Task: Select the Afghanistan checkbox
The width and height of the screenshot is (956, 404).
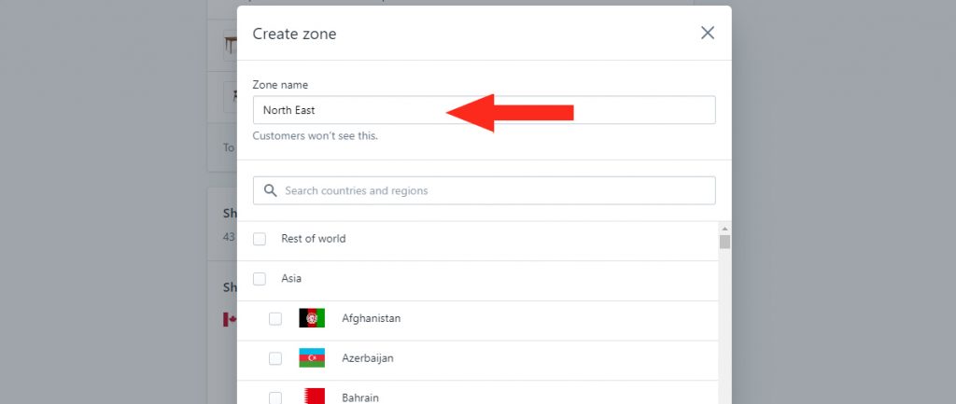Action: click(x=275, y=319)
